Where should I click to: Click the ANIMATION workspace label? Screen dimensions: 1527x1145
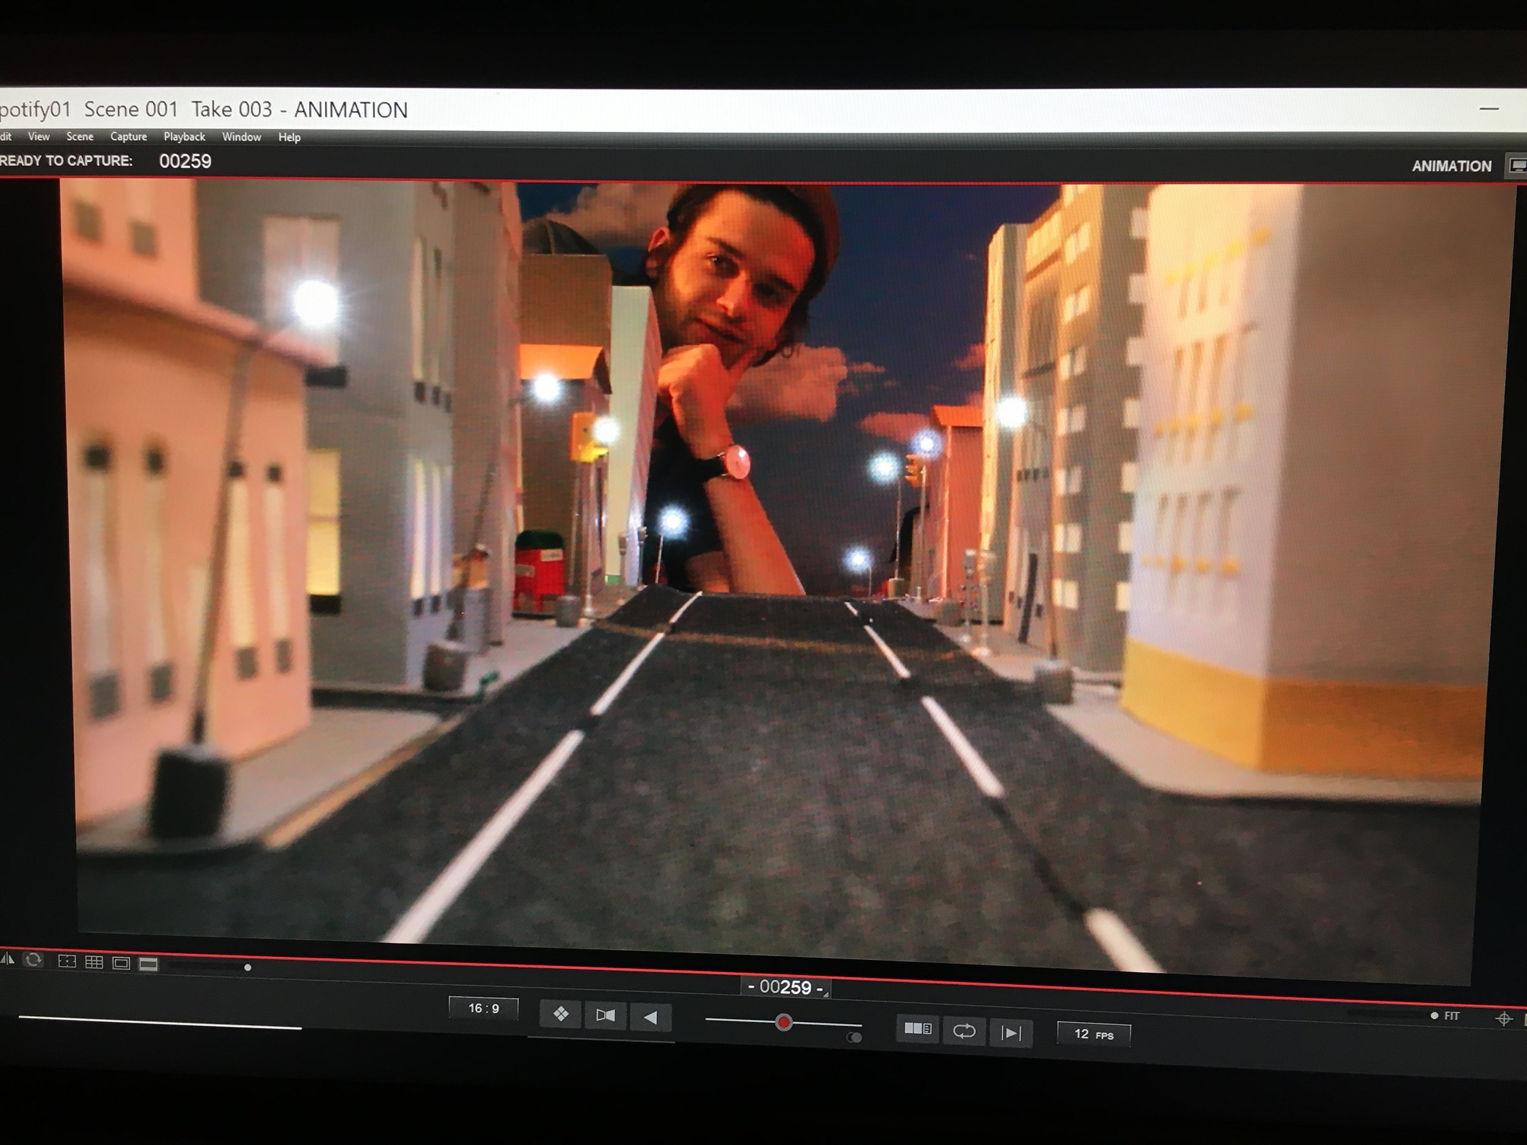click(1451, 165)
